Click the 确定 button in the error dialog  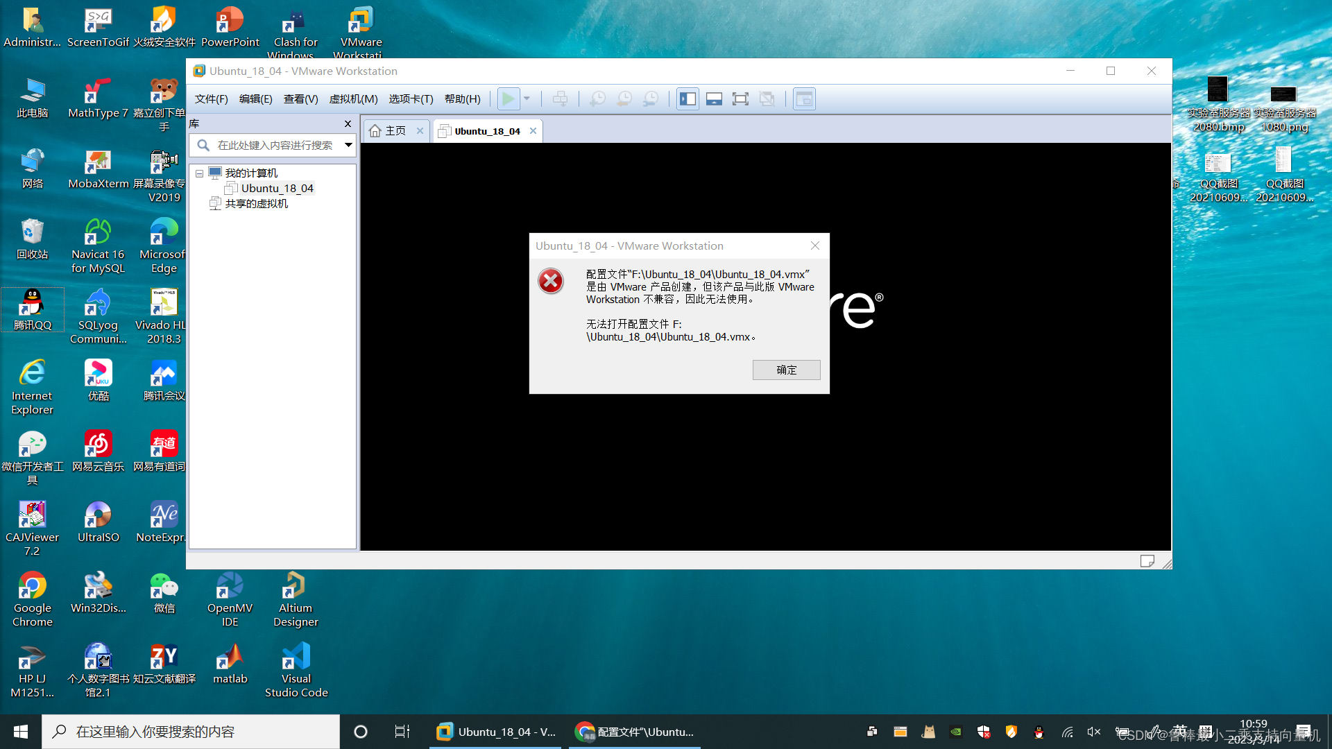[x=786, y=370]
